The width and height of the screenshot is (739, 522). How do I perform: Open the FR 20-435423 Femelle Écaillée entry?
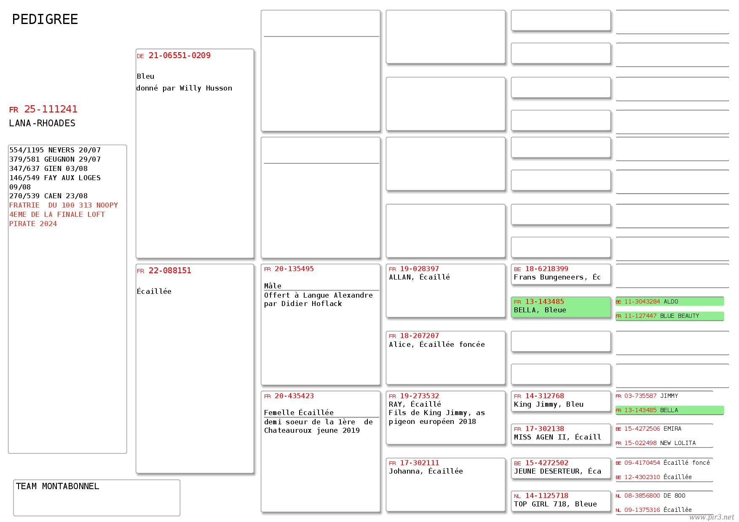(x=320, y=451)
